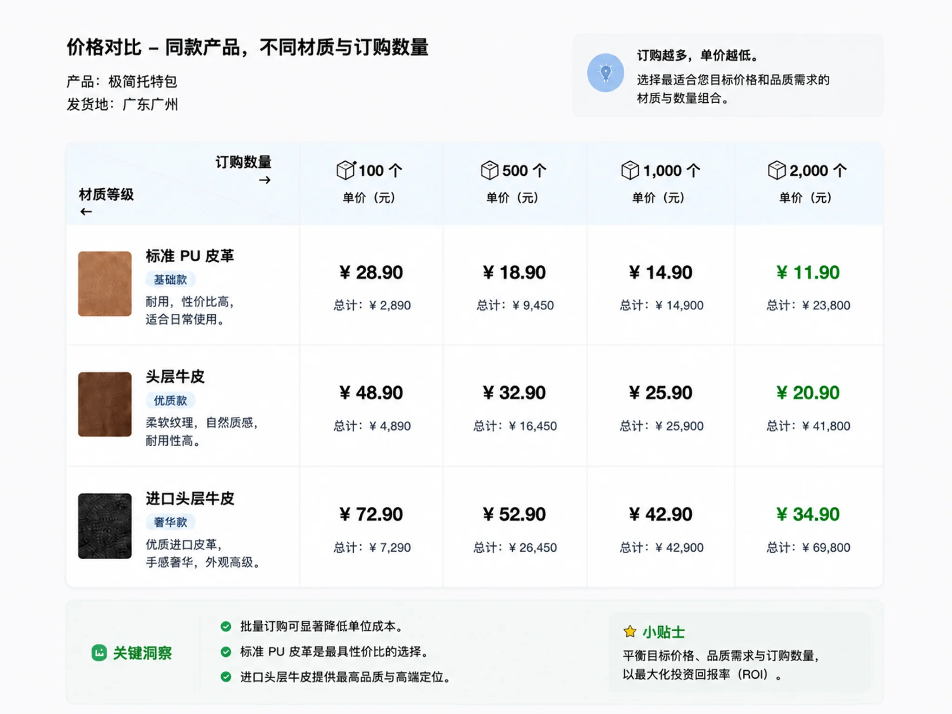Click the box icon beside 1,000 个
The width and height of the screenshot is (952, 714).
click(630, 170)
